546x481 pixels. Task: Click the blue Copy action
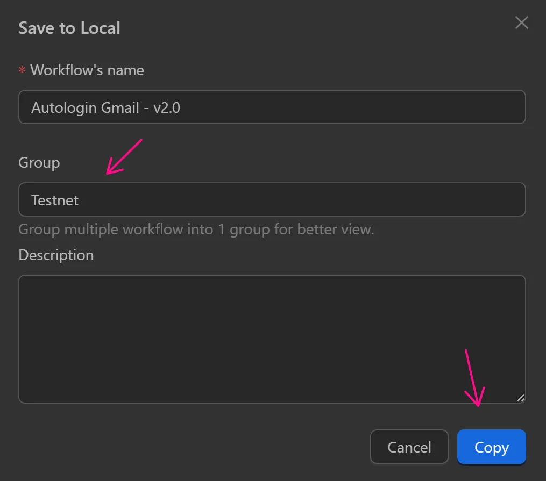tap(491, 447)
